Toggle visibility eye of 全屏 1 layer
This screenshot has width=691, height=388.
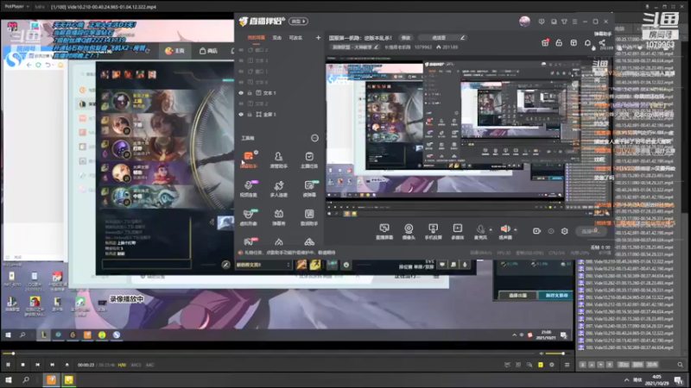tap(241, 115)
